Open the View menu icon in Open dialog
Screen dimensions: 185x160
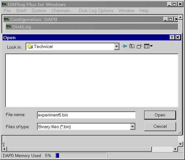(148, 46)
